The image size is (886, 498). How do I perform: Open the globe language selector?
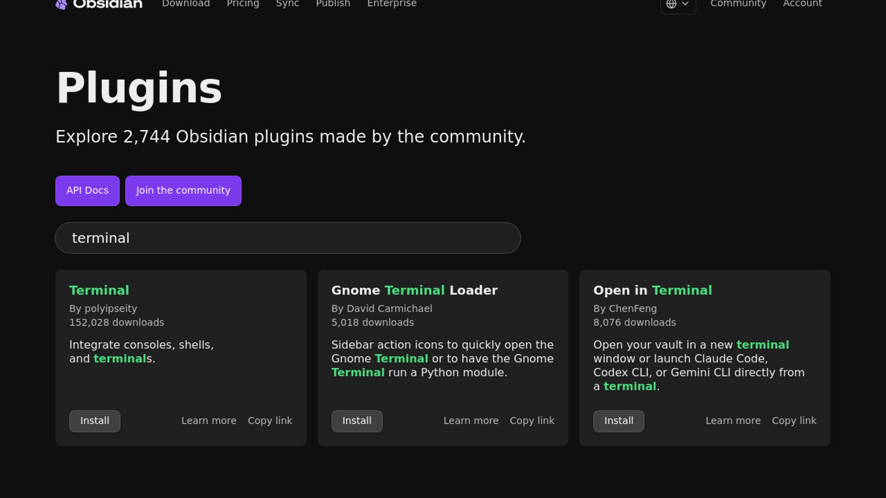[677, 4]
